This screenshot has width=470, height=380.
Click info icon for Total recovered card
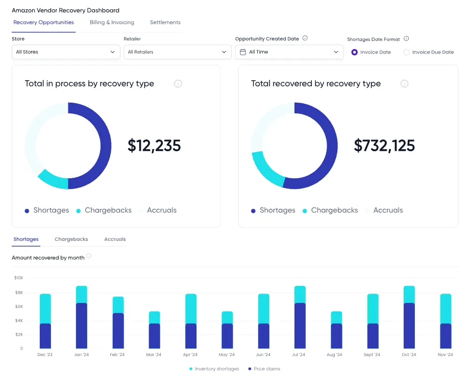pos(404,84)
